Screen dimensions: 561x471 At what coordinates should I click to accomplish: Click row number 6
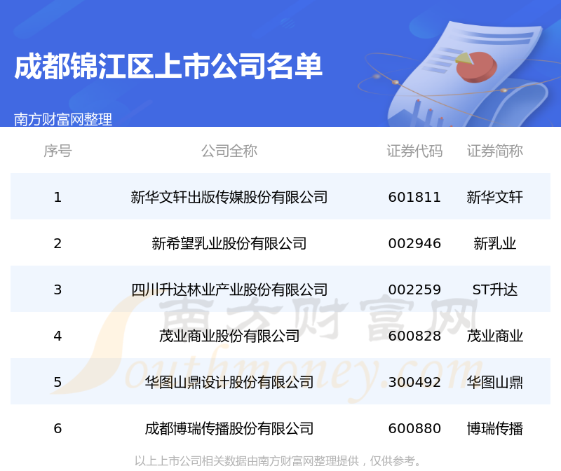pyautogui.click(x=58, y=428)
